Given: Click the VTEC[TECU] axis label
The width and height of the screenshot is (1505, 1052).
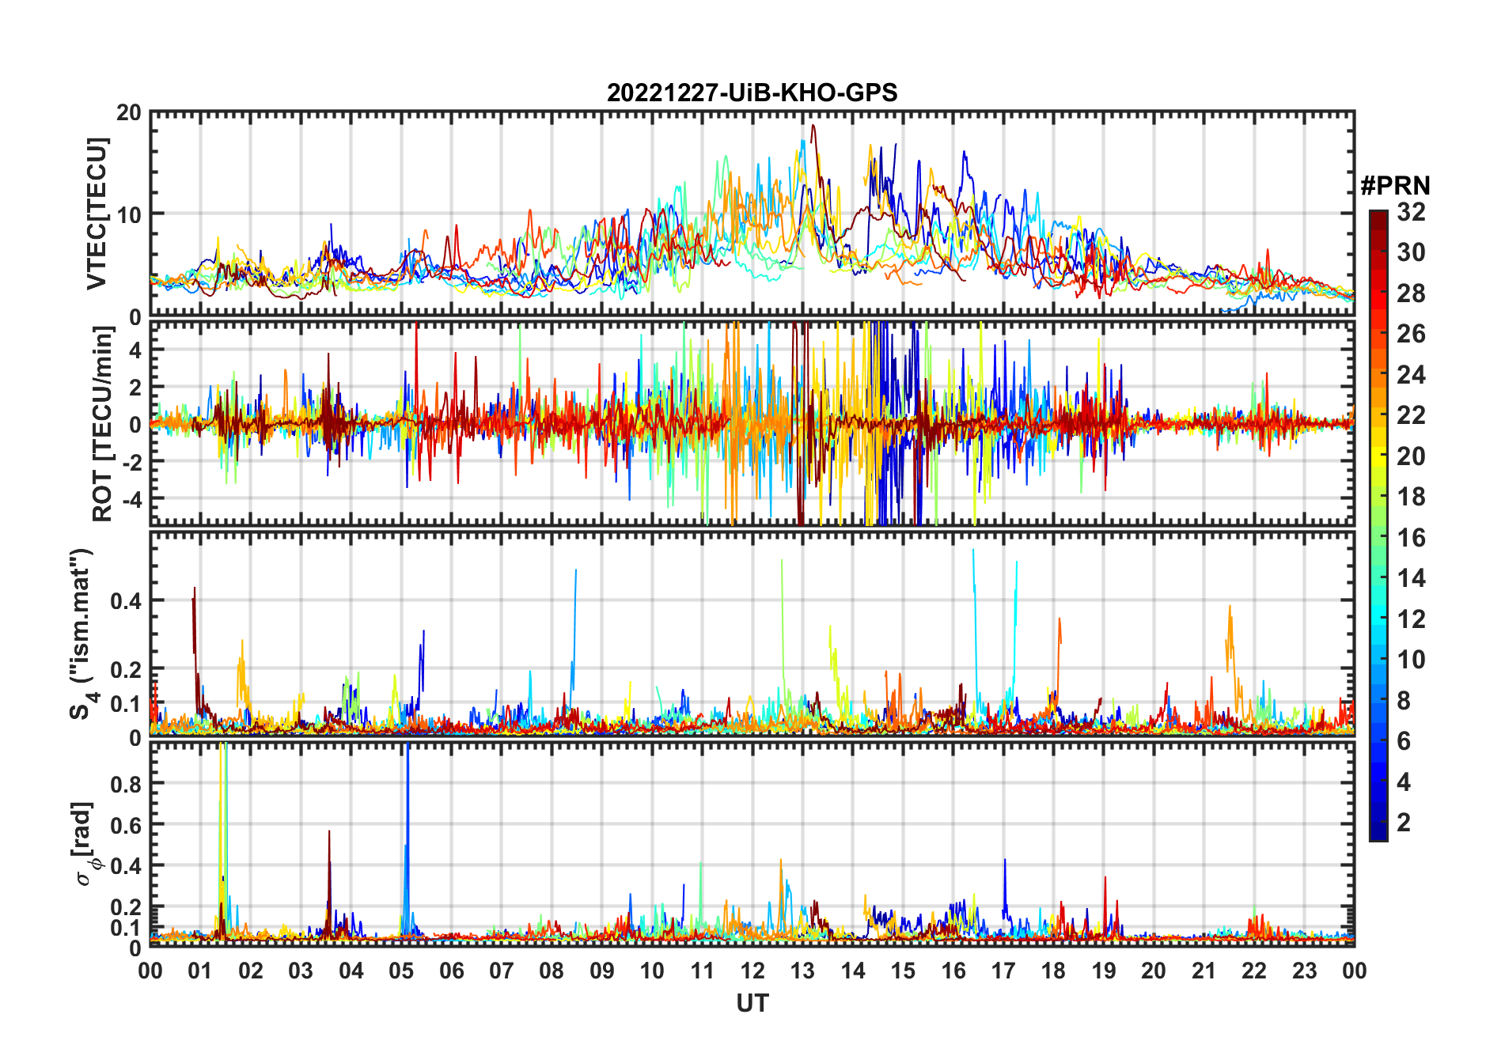Looking at the screenshot, I should click(97, 214).
